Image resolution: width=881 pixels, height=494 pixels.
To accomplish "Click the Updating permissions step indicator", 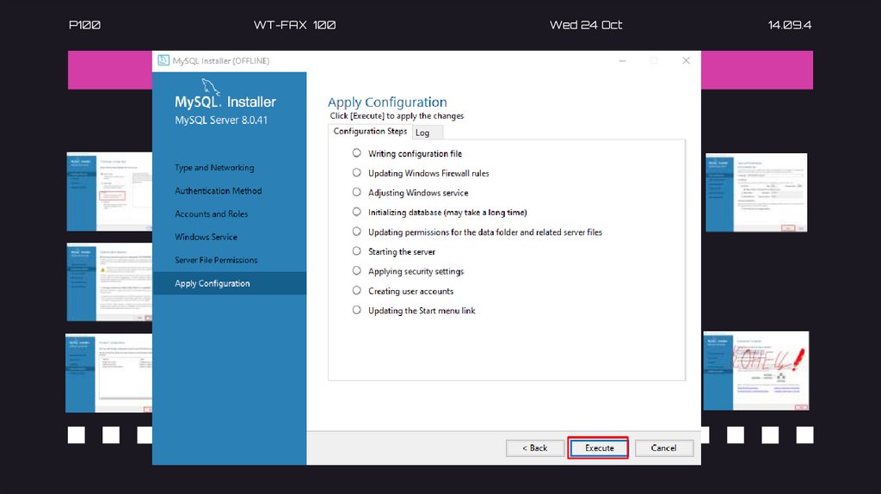I will [x=357, y=232].
